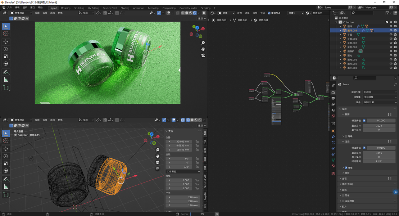Image resolution: width=399 pixels, height=216 pixels.
Task: Click the pan hand icon in lower viewport
Action: pos(158,156)
